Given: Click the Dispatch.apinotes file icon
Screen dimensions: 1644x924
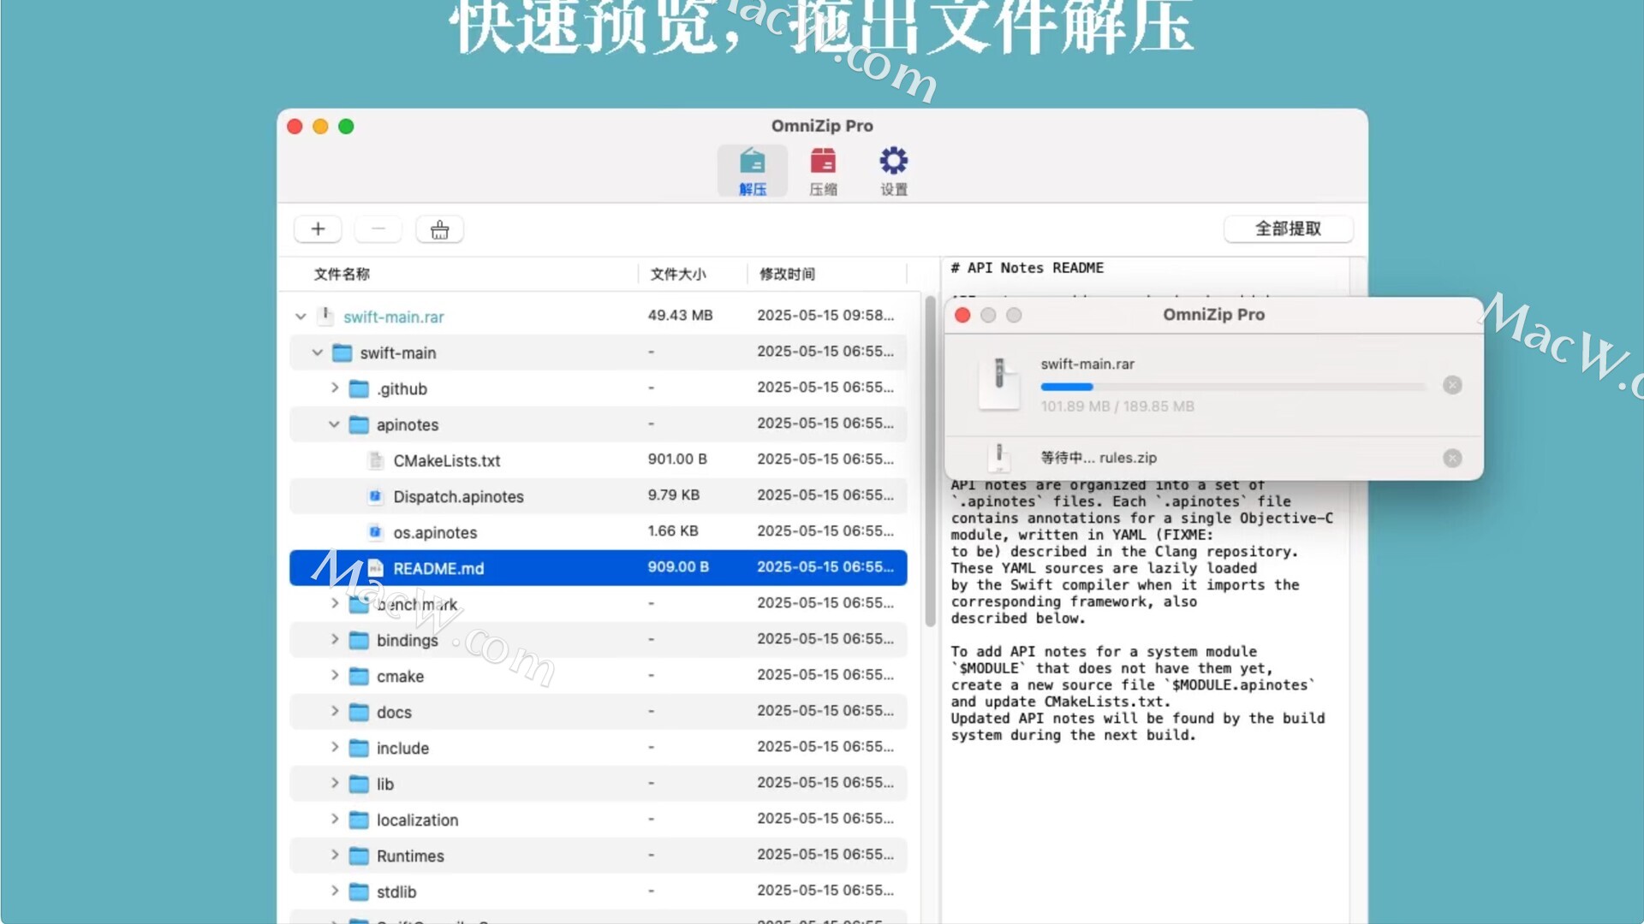Looking at the screenshot, I should (x=375, y=496).
